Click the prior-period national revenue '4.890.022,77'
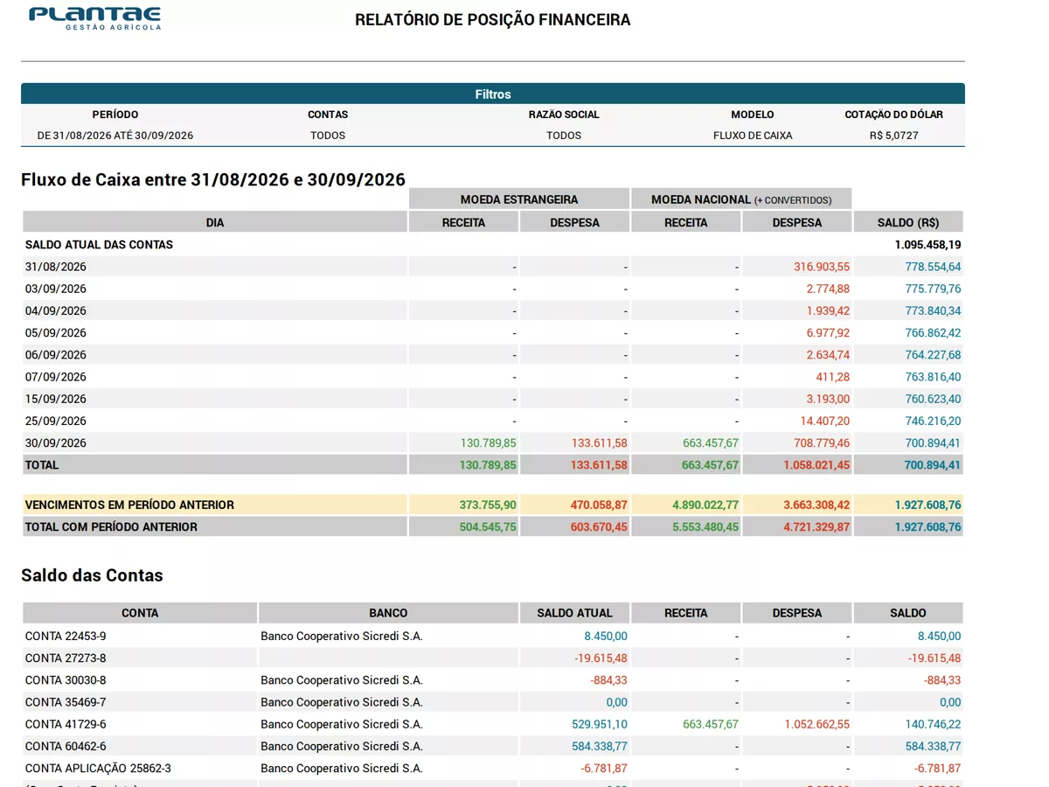The width and height of the screenshot is (1049, 787). tap(705, 505)
